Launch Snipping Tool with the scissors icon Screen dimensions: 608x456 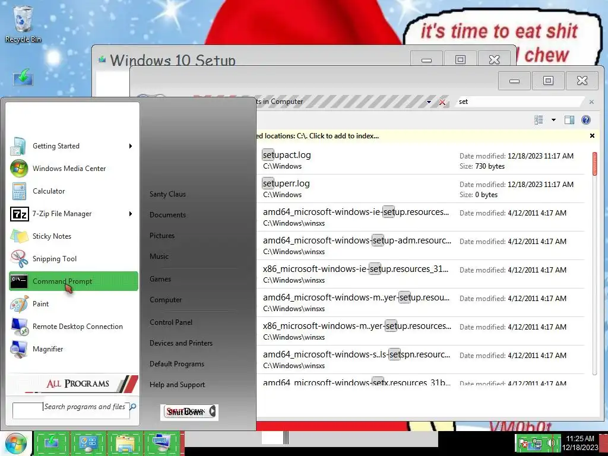point(19,259)
